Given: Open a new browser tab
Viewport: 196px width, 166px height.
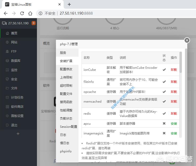Looking at the screenshot, I should tap(69, 5).
